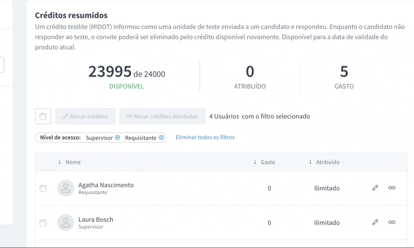The width and height of the screenshot is (414, 248).
Task: Click the pencil edit icon for Agatha Nascimento
Action: [x=375, y=188]
